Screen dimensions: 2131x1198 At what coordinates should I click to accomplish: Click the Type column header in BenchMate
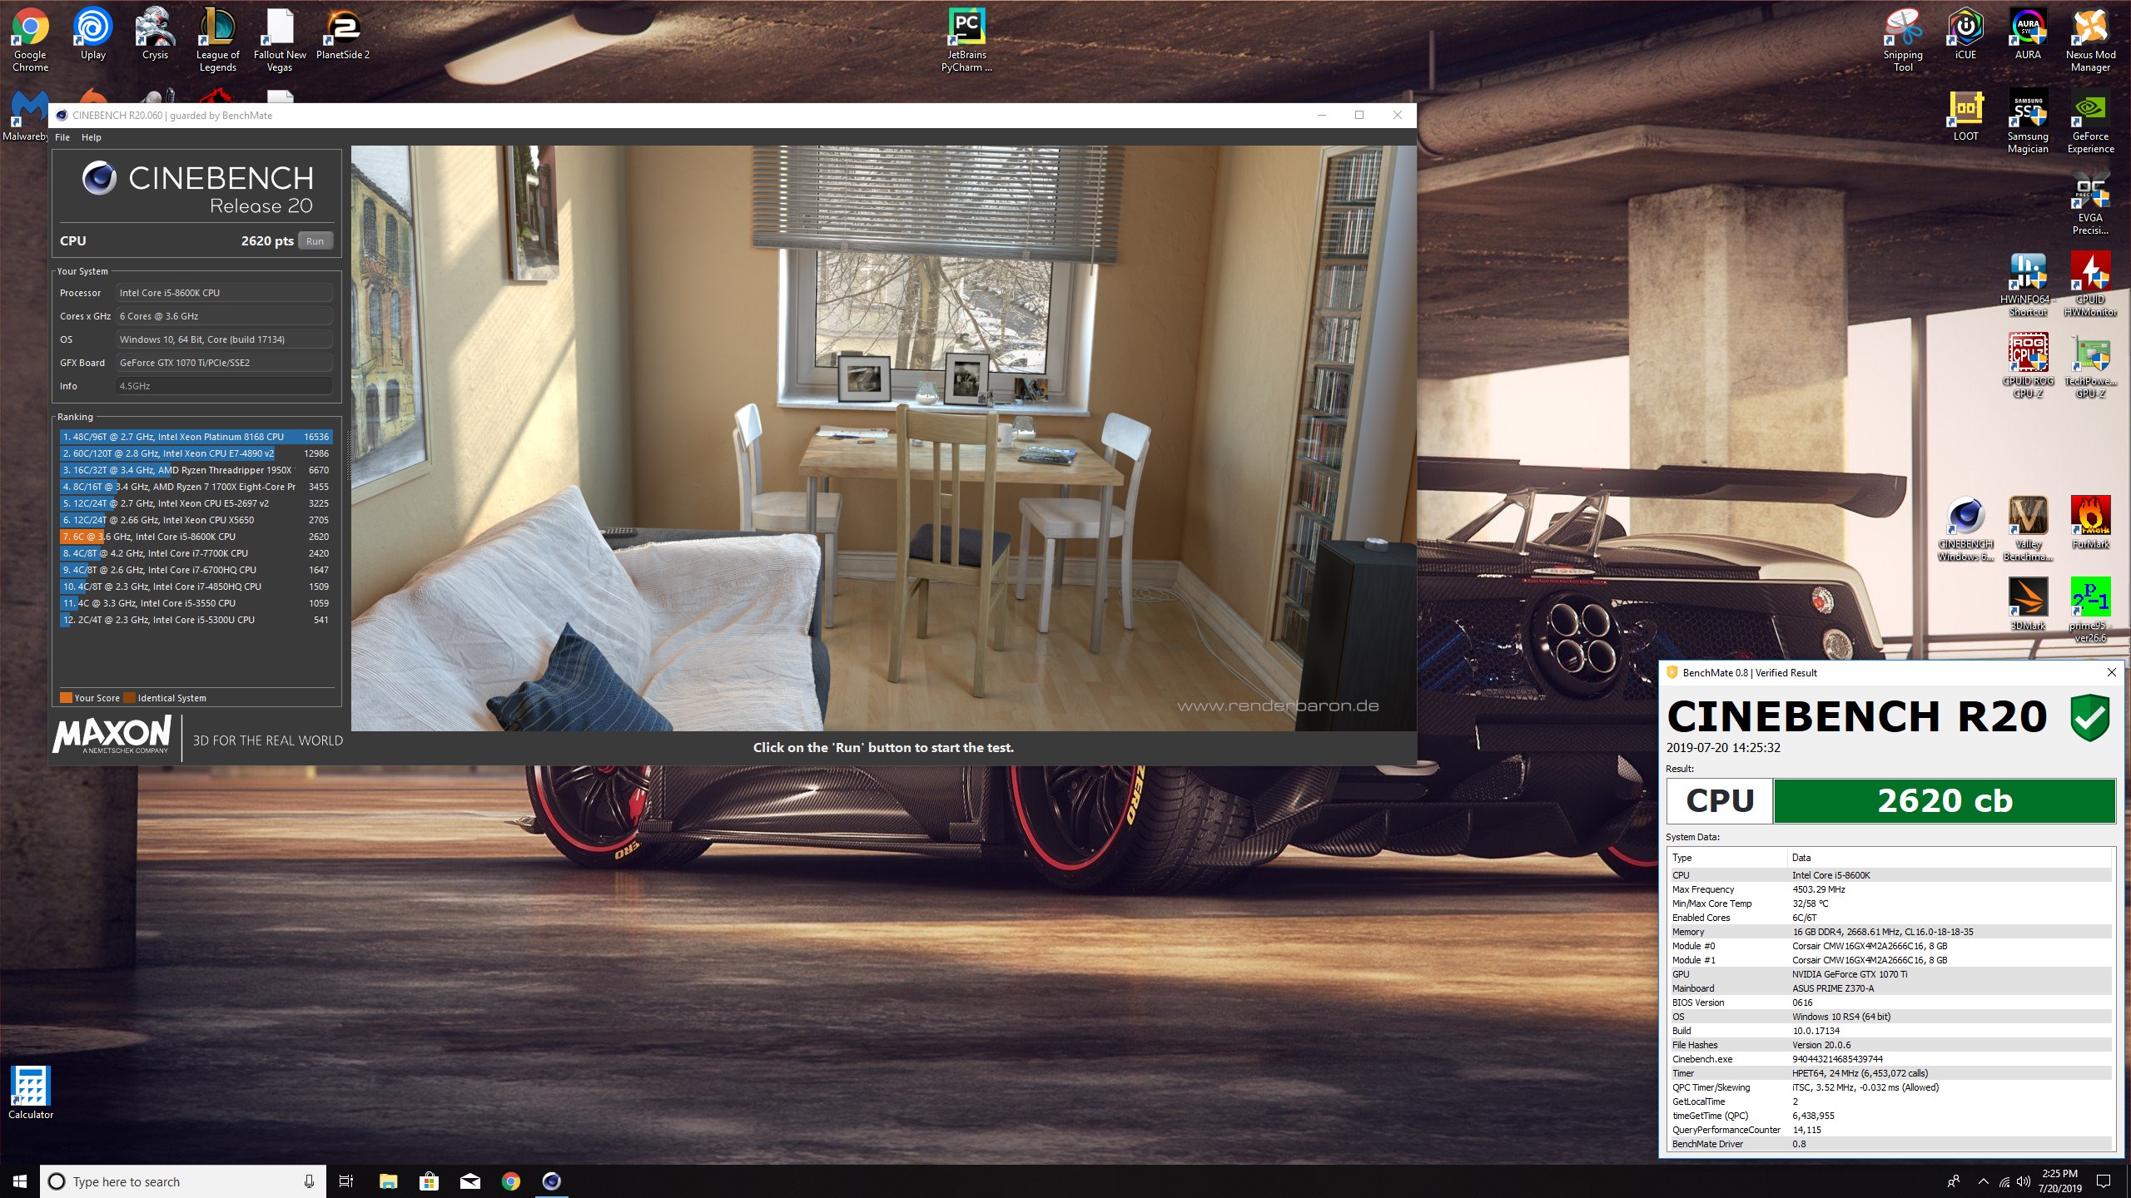[x=1728, y=858]
